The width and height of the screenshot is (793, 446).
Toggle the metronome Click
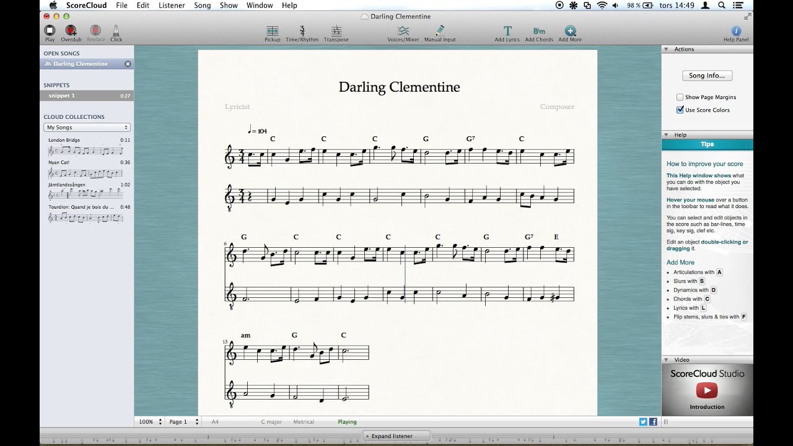[x=116, y=33]
